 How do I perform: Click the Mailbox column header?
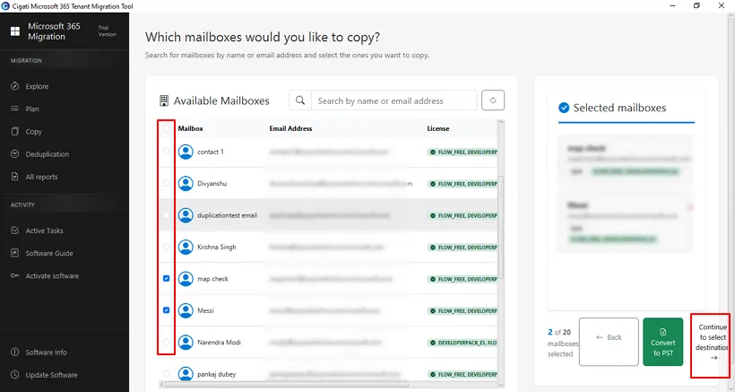pyautogui.click(x=190, y=128)
